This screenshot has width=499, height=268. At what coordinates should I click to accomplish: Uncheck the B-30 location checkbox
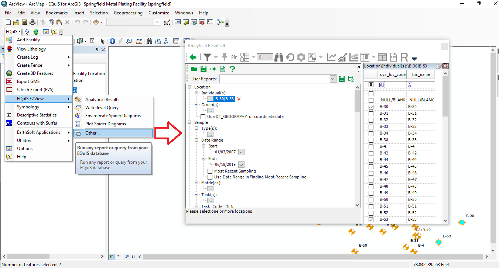click(x=371, y=107)
